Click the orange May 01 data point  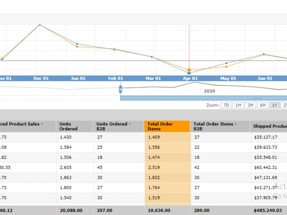tap(226, 67)
